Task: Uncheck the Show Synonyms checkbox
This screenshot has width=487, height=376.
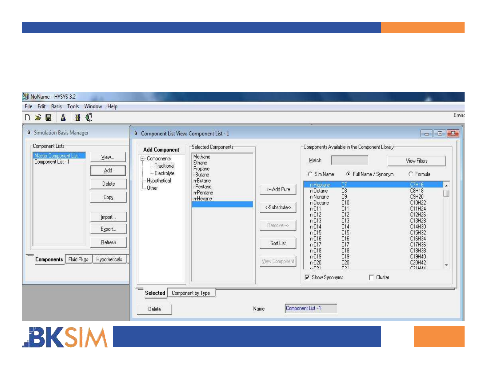Action: point(307,277)
